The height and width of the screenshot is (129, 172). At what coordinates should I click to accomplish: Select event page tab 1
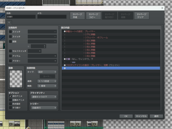(9, 22)
